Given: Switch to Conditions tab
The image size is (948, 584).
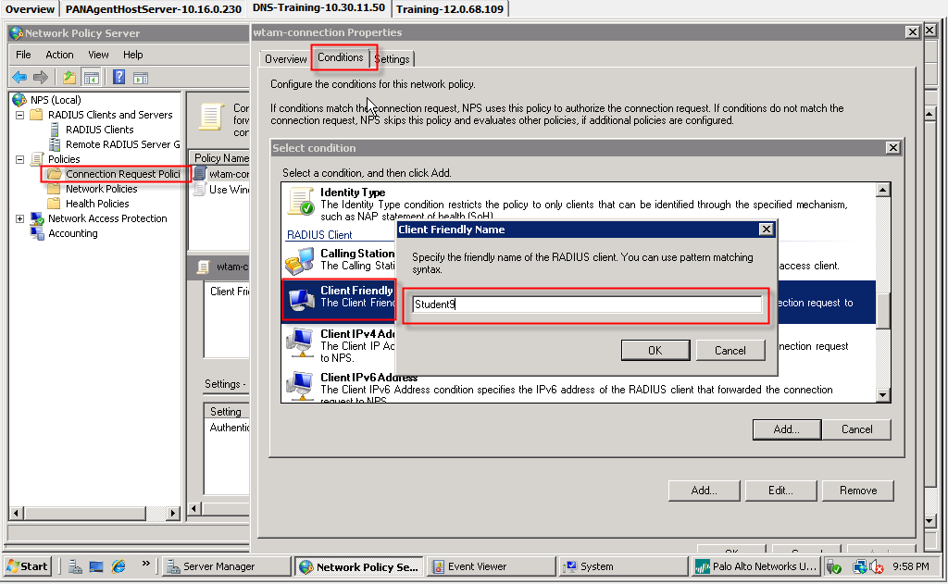Looking at the screenshot, I should (341, 57).
